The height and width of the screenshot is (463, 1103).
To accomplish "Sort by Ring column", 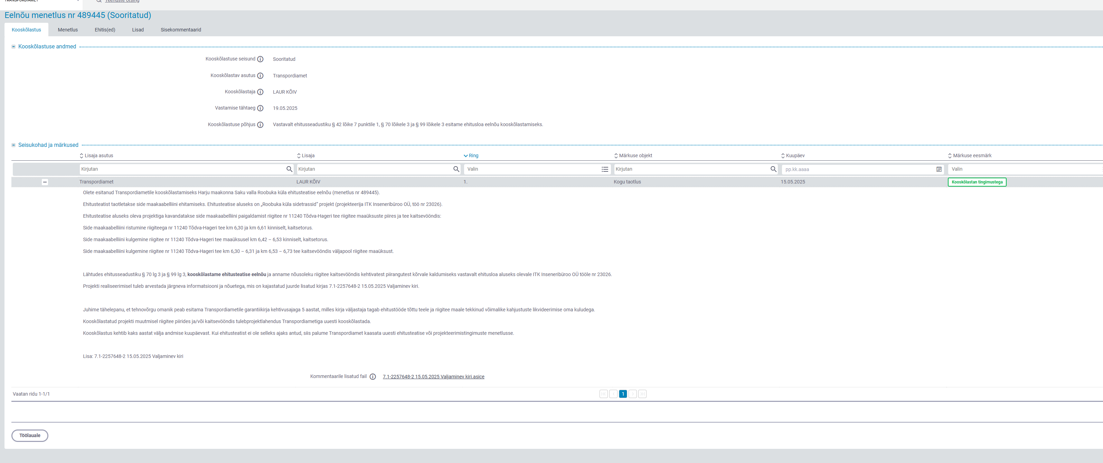I will 471,155.
